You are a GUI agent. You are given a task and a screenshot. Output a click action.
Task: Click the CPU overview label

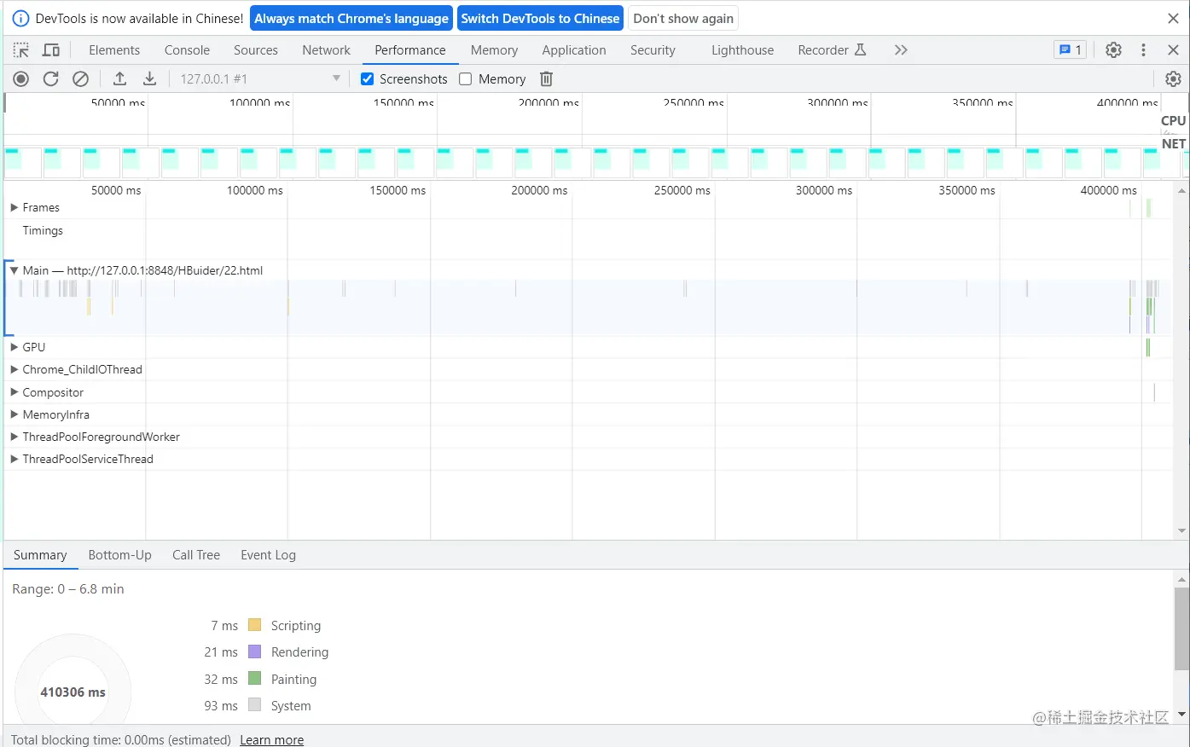(x=1174, y=121)
